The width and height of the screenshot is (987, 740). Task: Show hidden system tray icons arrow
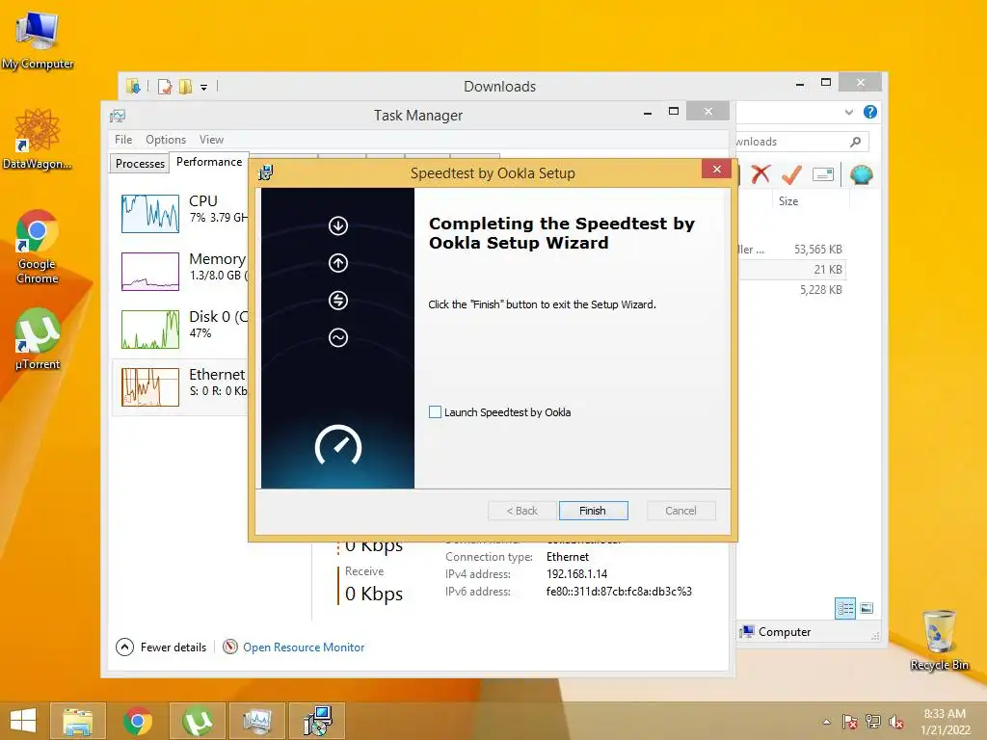coord(826,722)
